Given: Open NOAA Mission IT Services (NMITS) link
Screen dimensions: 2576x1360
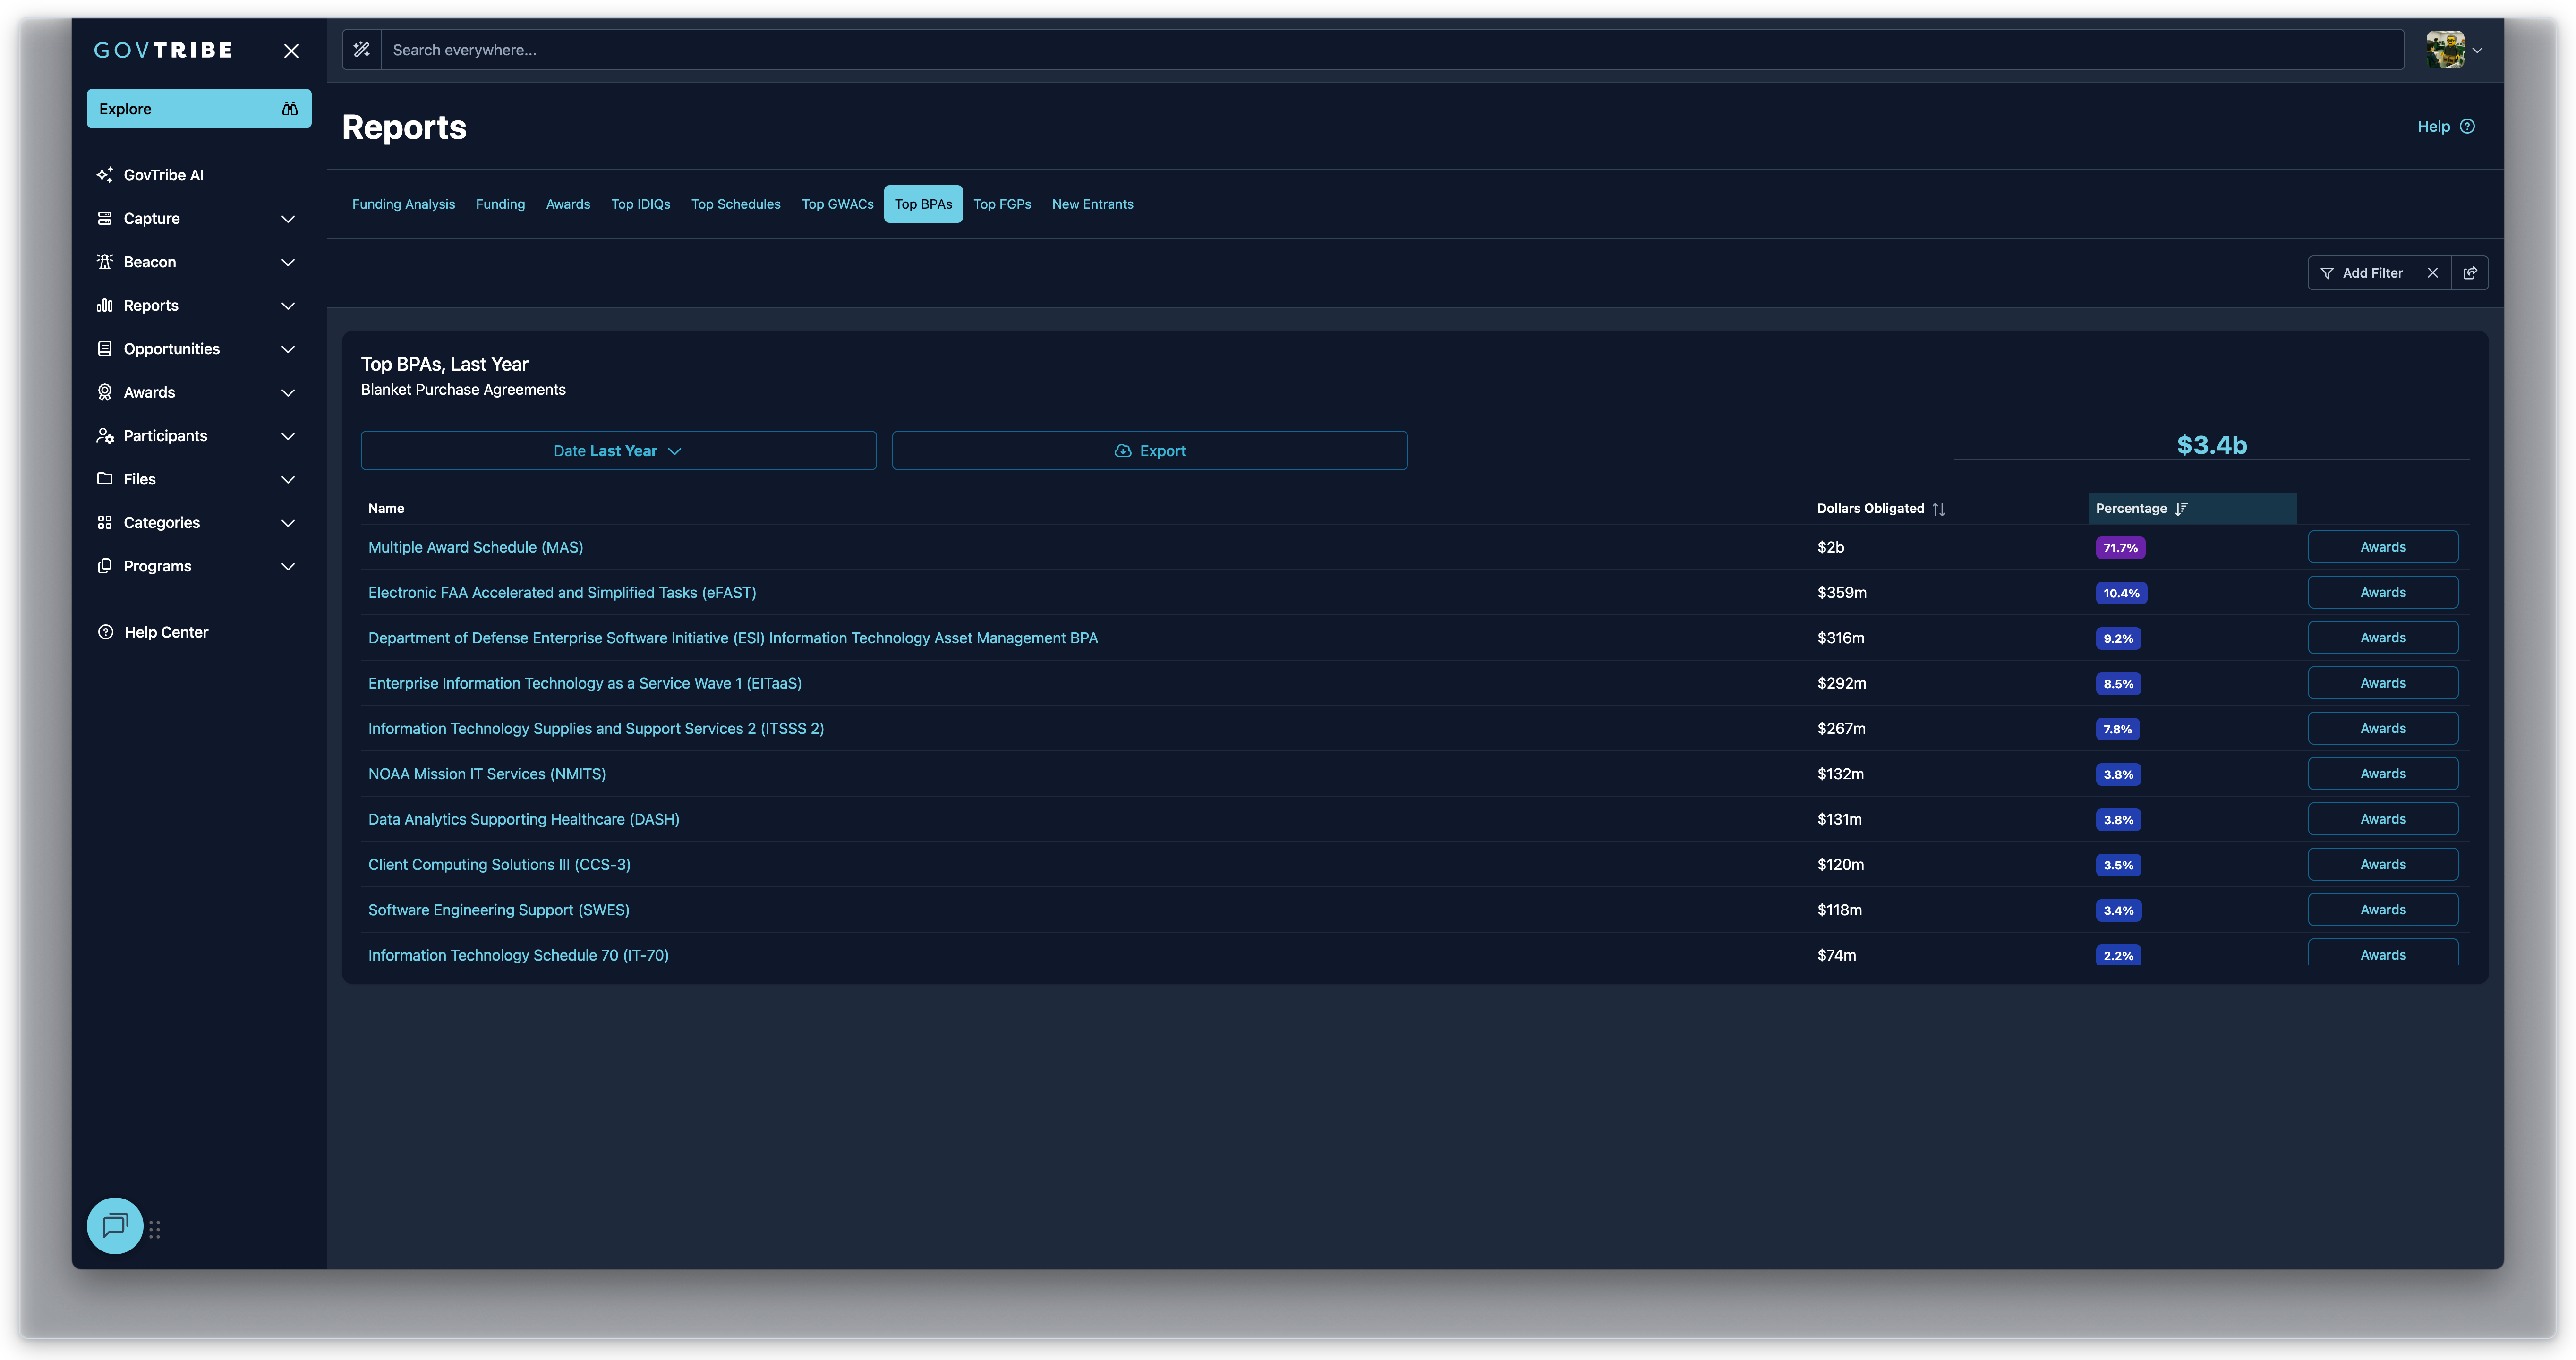Looking at the screenshot, I should 487,774.
